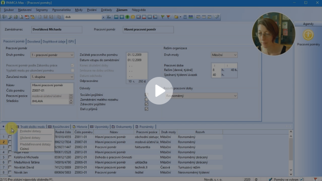Toggle Vyplatit mzdu po ukončení poměru checkbox
Image resolution: width=322 pixels, height=181 pixels.
(73, 70)
